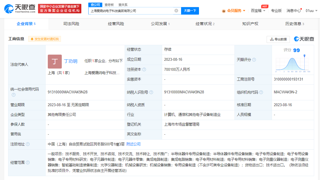Image resolution: width=320 pixels, height=180 pixels.
Task: Click the 工商信息 section heading
Action: pos(16,39)
